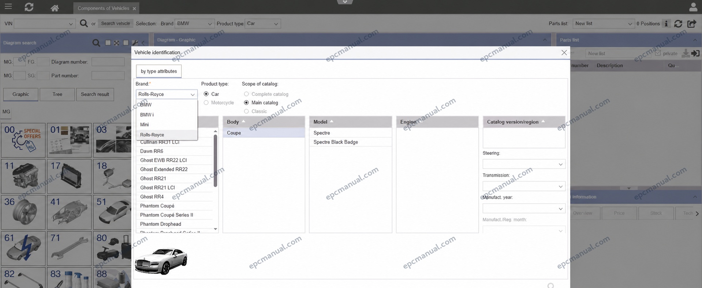Open main group 11 engine thumbnail
702x288 pixels.
click(x=23, y=176)
